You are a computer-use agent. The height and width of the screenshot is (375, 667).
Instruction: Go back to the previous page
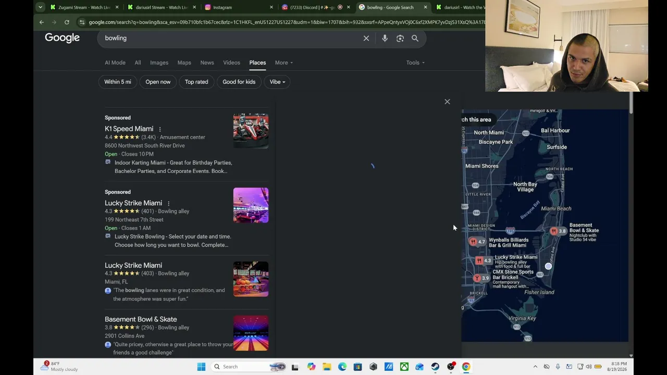42,22
